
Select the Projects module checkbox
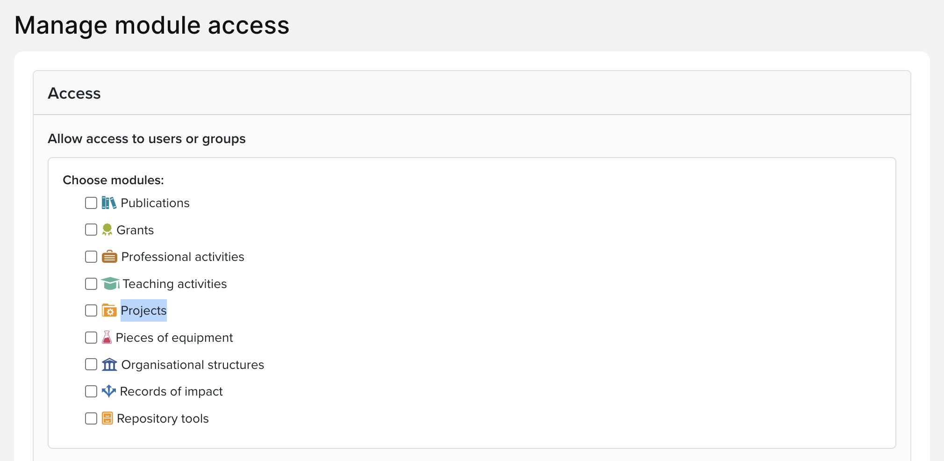(x=91, y=310)
